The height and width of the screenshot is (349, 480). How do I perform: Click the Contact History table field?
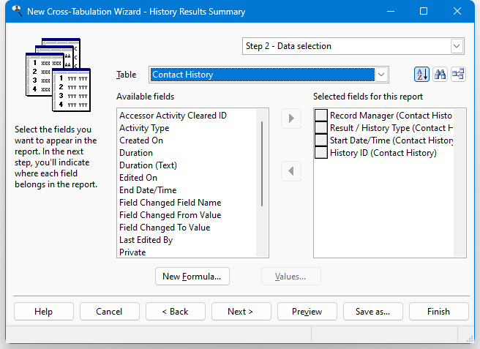tap(263, 75)
